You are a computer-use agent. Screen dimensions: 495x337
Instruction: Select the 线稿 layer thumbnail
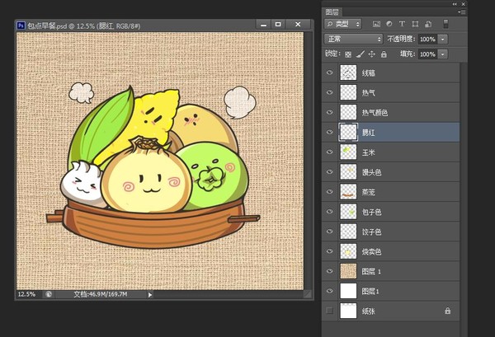348,73
